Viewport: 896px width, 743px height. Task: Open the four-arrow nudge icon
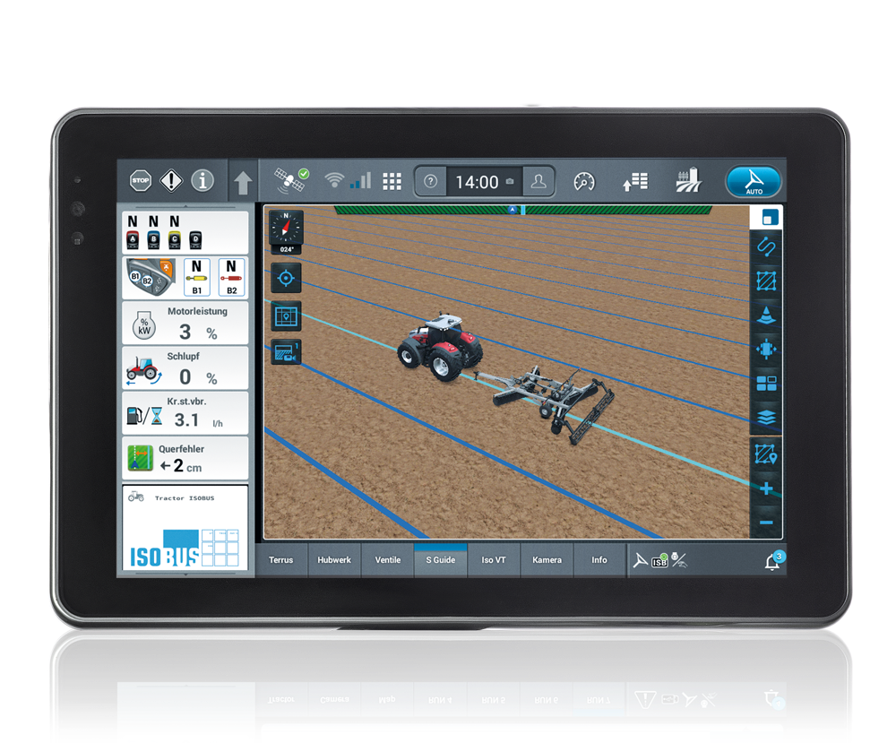coord(766,349)
